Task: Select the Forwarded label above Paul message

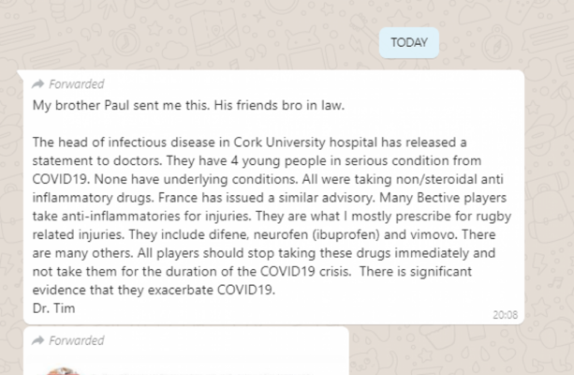Action: click(x=77, y=84)
